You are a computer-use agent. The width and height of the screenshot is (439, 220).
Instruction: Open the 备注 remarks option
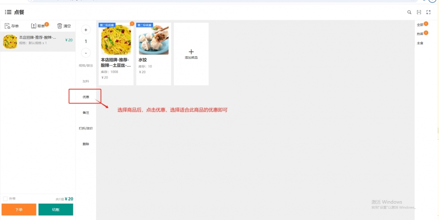coord(86,113)
